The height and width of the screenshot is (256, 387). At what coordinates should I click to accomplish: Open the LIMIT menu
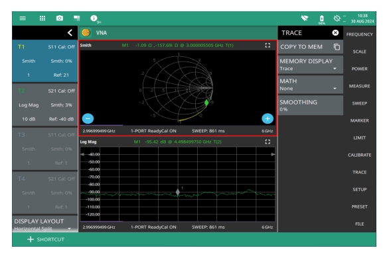[359, 138]
